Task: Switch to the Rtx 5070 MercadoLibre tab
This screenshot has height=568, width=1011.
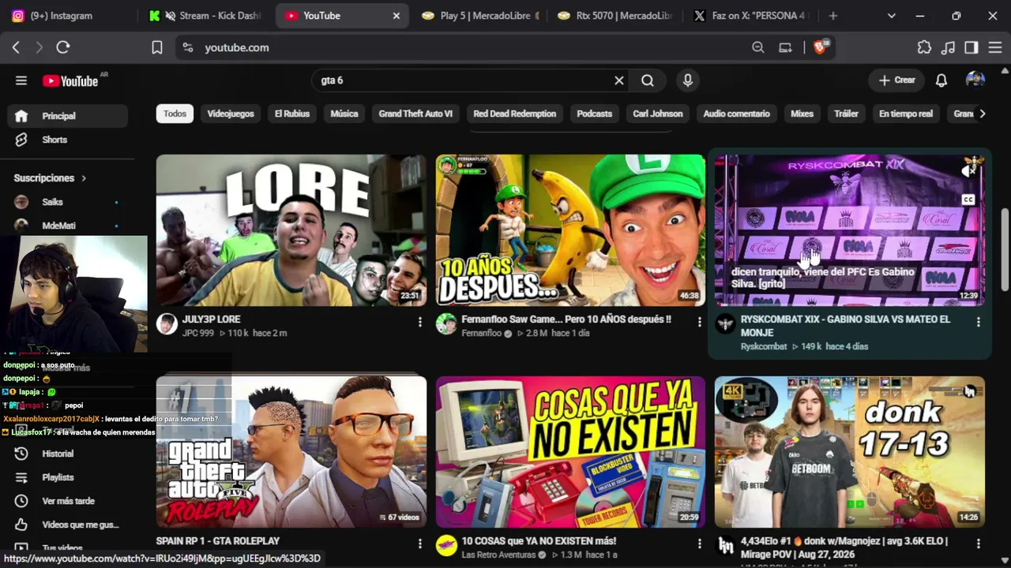Action: tap(614, 16)
